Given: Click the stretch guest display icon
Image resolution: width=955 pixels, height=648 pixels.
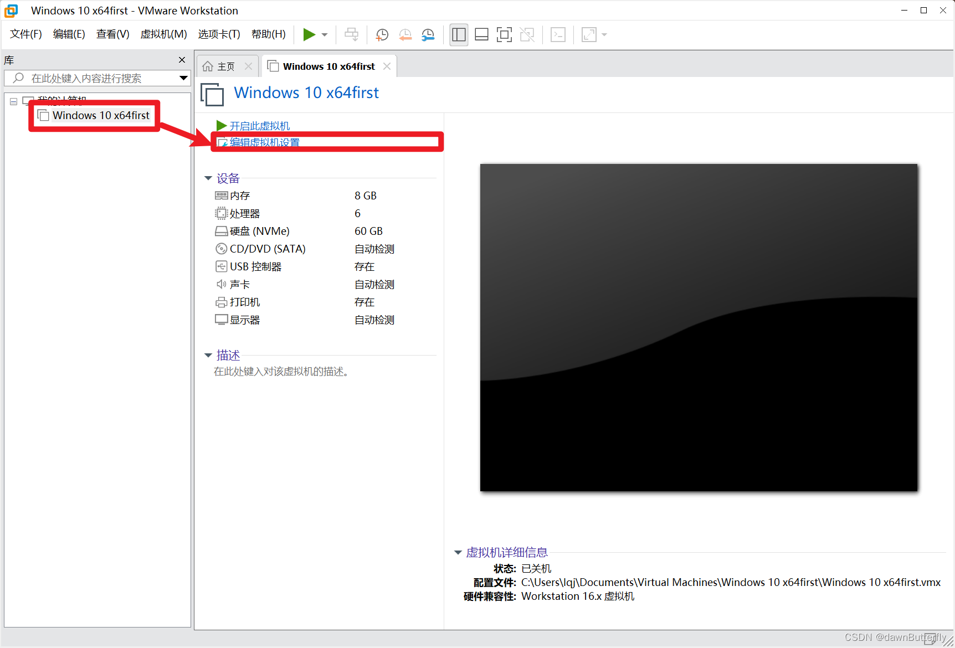Looking at the screenshot, I should tap(589, 35).
